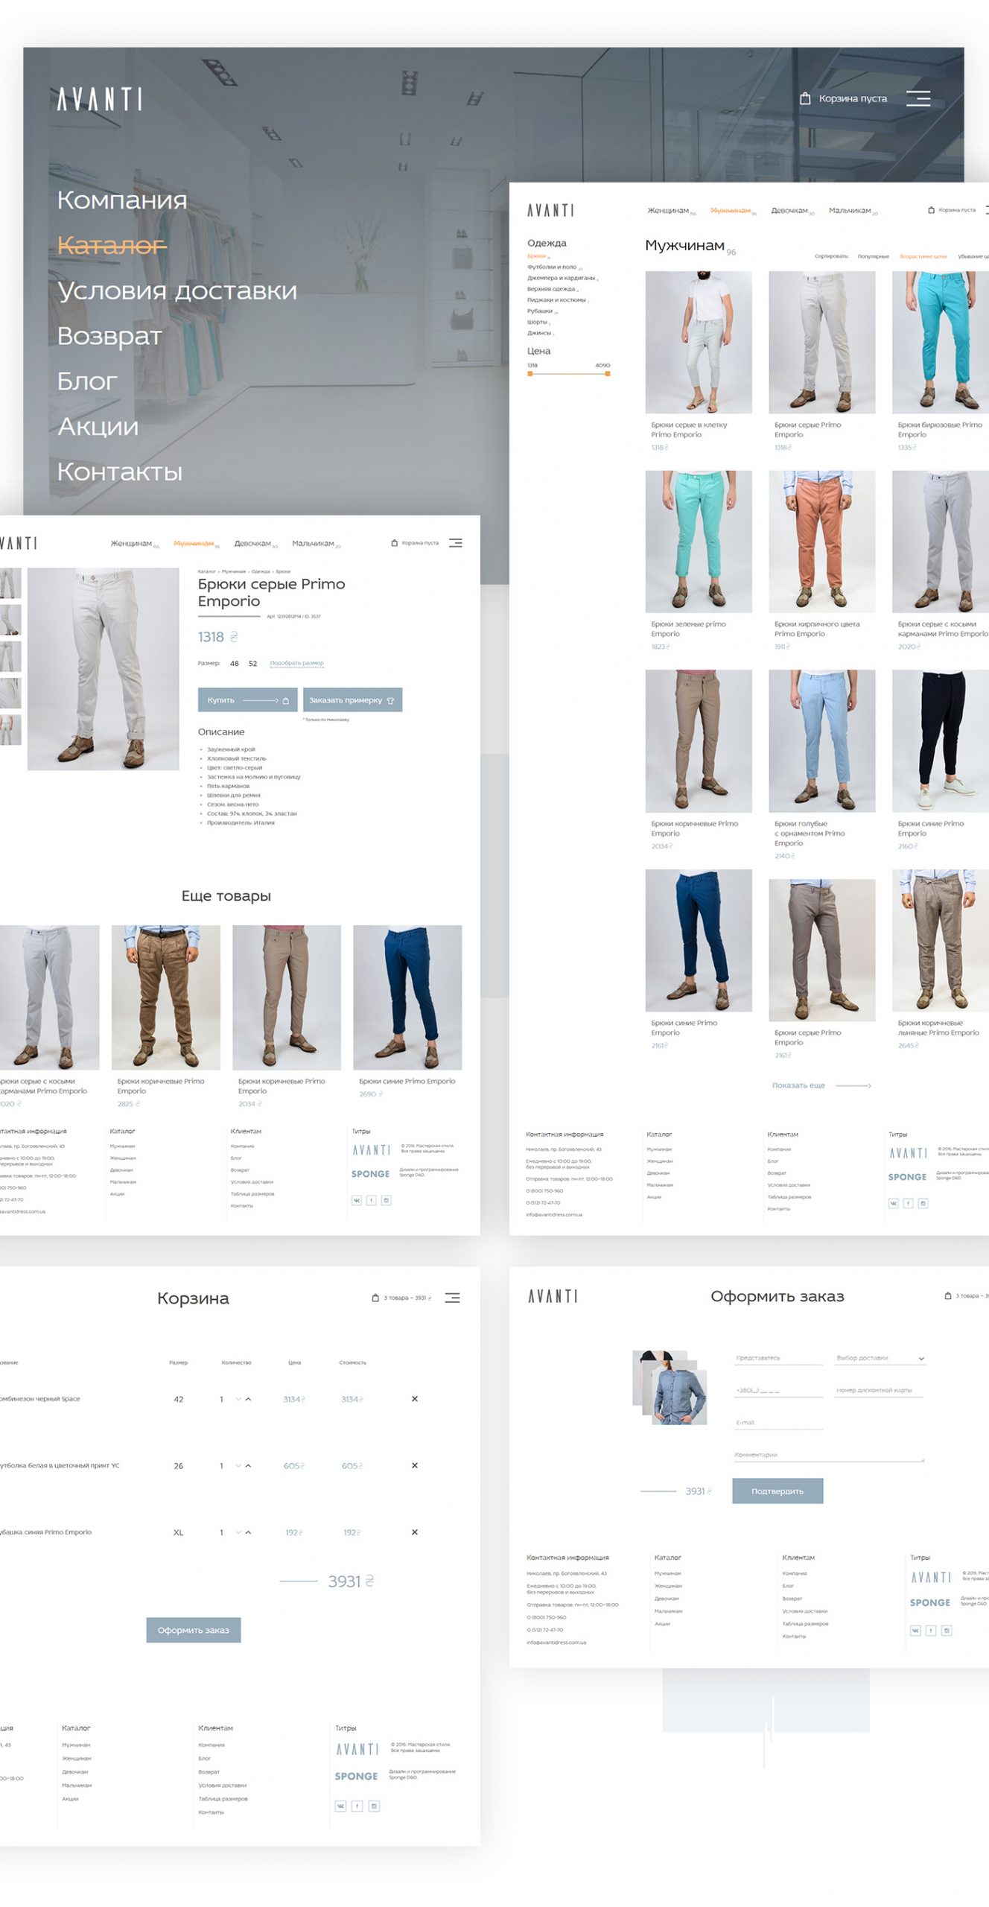Image resolution: width=989 pixels, height=1907 pixels.
Task: Select Футболки и поло in the Одежда sidebar
Action: point(552,267)
